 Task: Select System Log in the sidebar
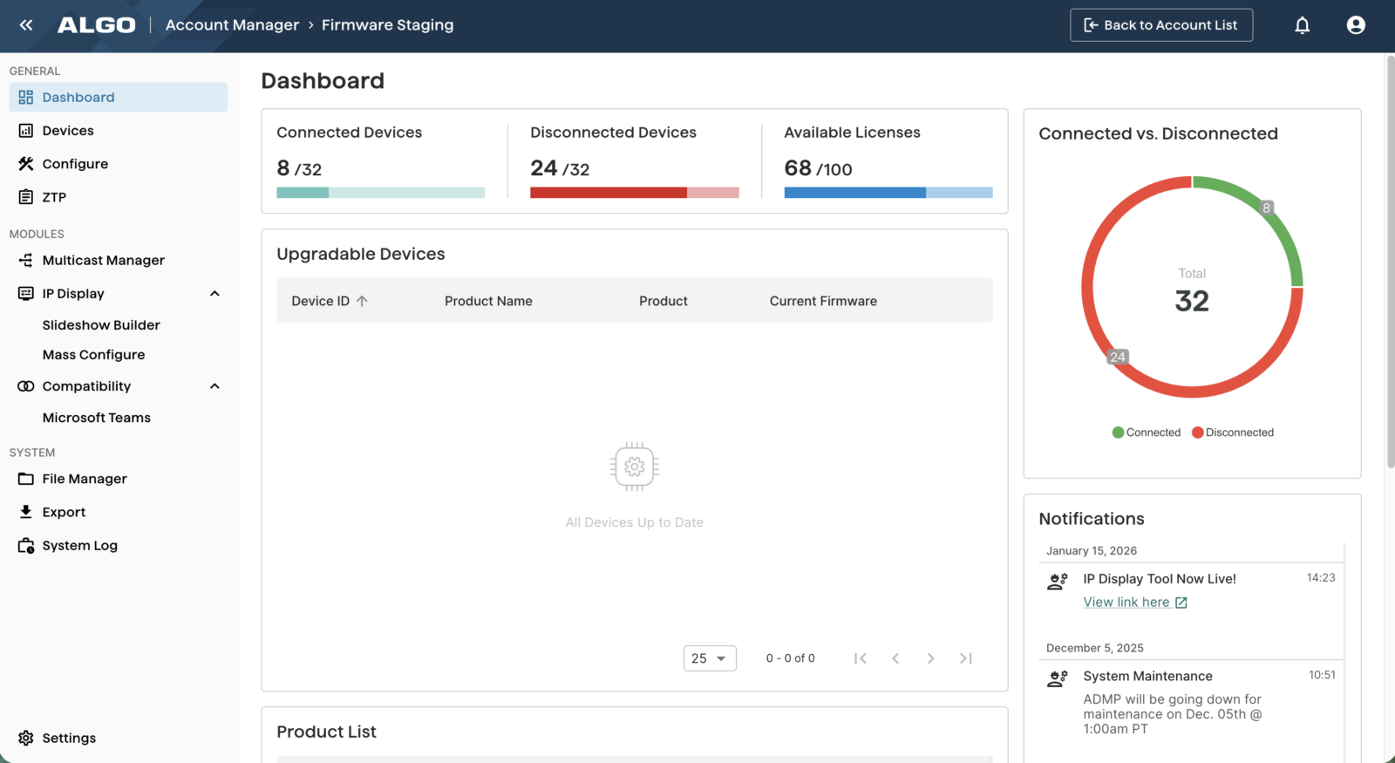(x=79, y=546)
